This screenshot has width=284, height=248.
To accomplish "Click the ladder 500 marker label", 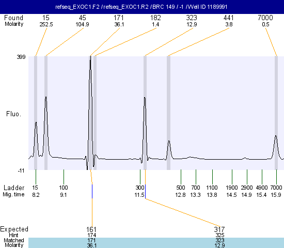I will pos(181,188).
